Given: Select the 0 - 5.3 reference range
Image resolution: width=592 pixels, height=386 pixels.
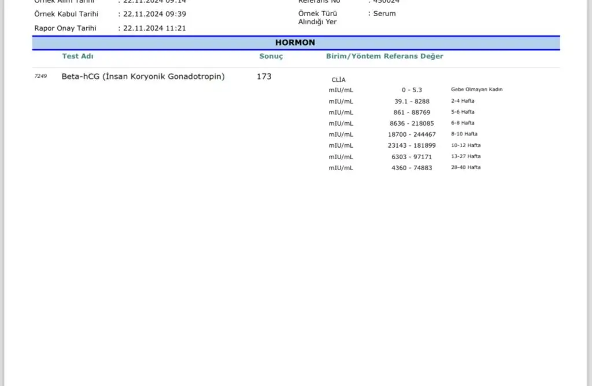Looking at the screenshot, I should point(412,90).
